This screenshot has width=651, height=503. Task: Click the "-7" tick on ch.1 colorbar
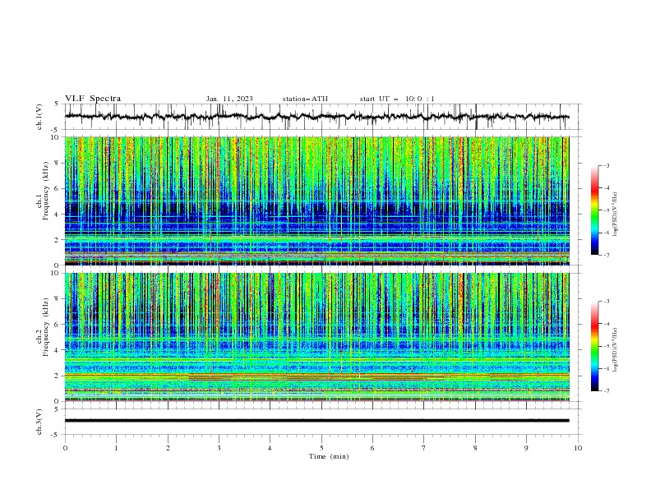click(606, 255)
